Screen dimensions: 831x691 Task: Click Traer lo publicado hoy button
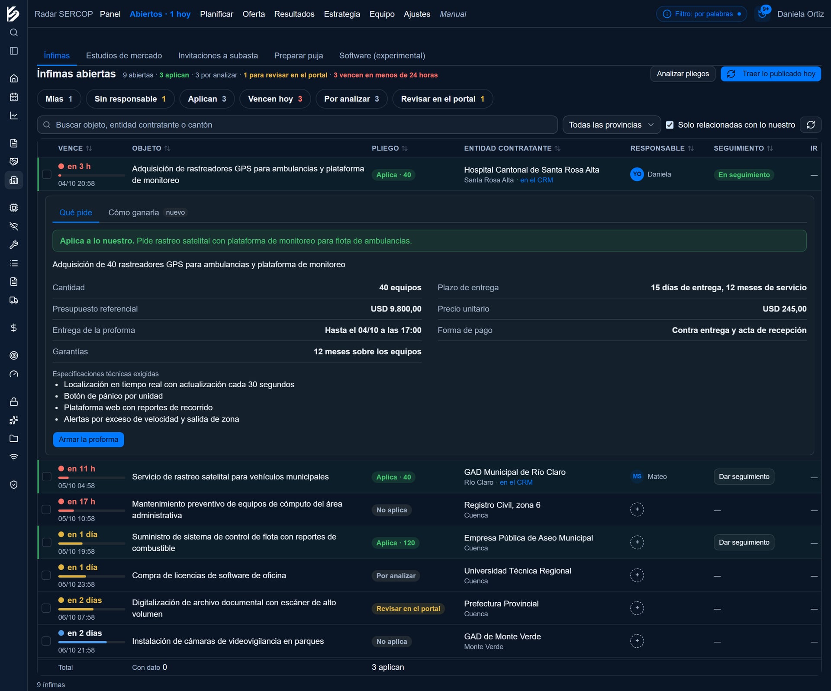coord(770,74)
